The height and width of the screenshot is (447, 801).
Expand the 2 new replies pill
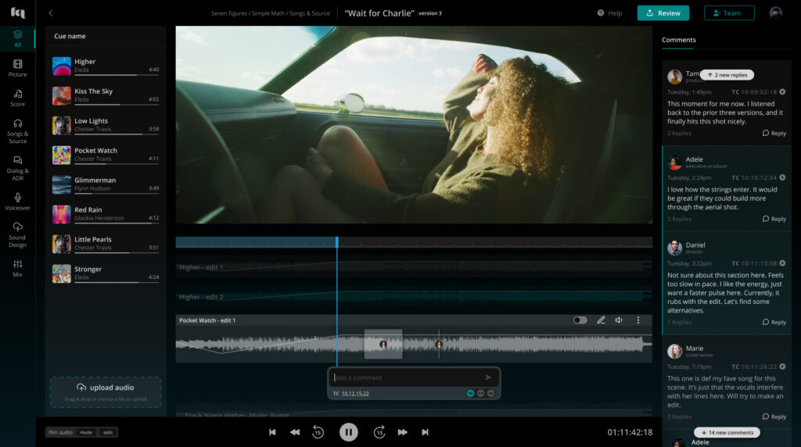click(727, 75)
